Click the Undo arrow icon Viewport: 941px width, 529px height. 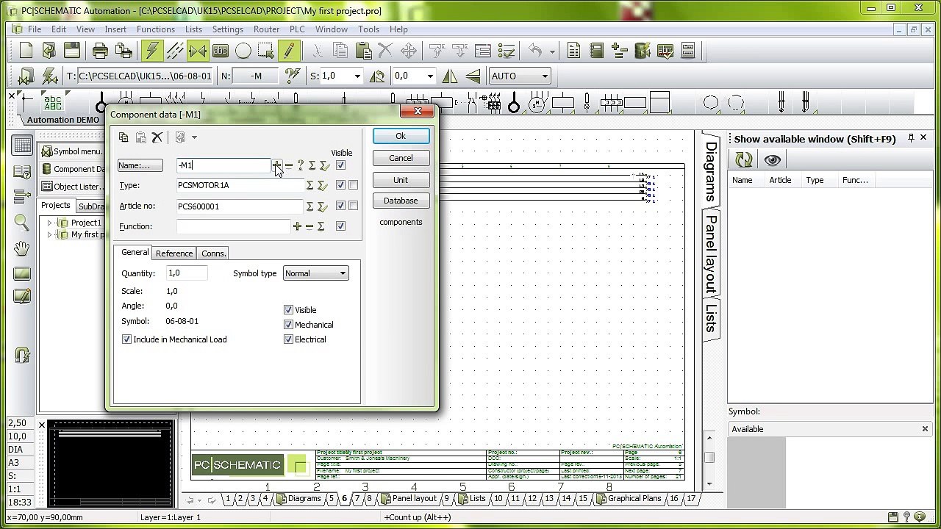click(x=535, y=51)
